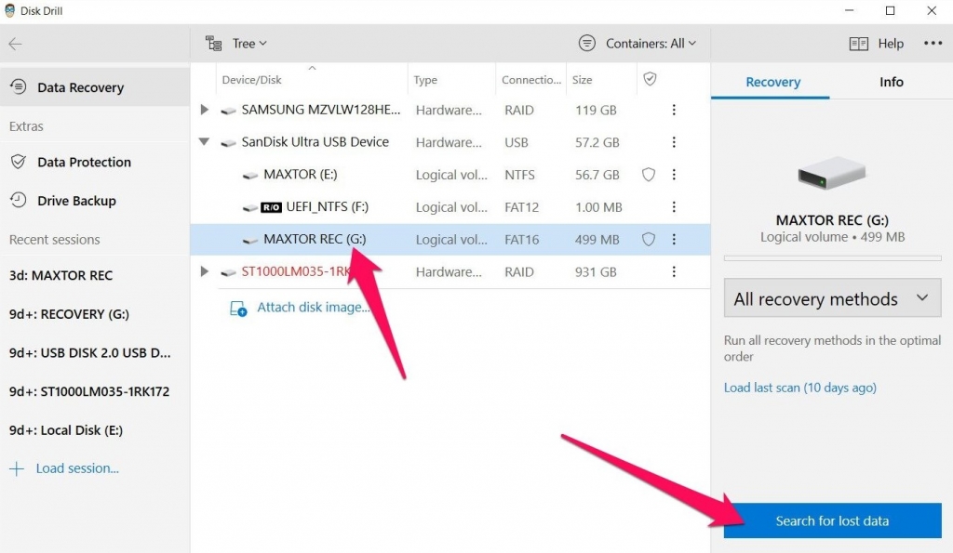Expand the ST1000LM035-1RK drive row

pyautogui.click(x=205, y=271)
